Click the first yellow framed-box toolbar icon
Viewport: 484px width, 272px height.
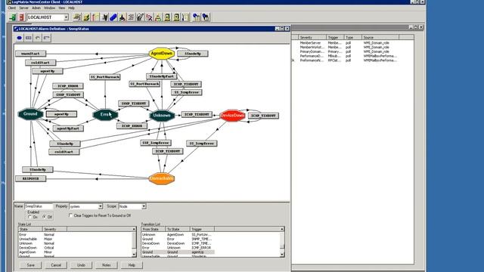[x=167, y=17]
